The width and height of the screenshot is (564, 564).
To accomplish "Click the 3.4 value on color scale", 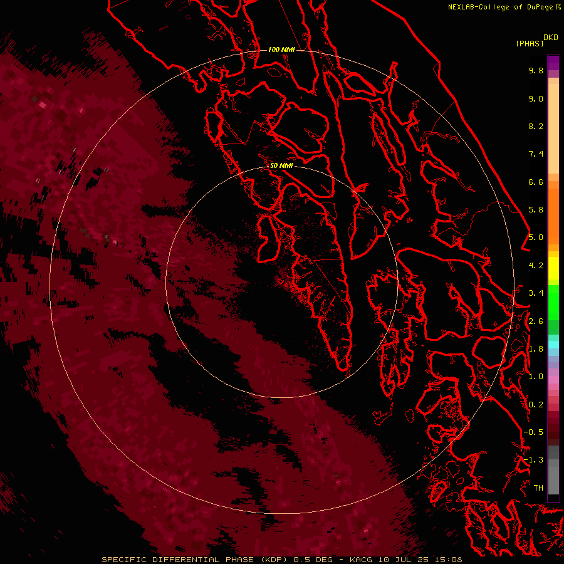I will pyautogui.click(x=536, y=293).
